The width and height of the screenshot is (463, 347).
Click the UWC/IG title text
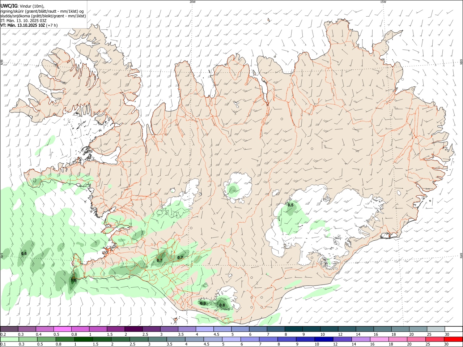[x=9, y=6]
